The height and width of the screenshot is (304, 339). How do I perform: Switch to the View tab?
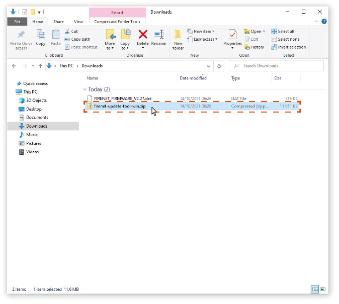click(x=78, y=22)
